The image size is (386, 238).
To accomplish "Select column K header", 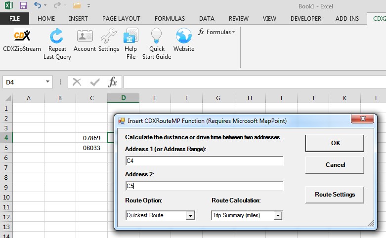I will coord(344,98).
